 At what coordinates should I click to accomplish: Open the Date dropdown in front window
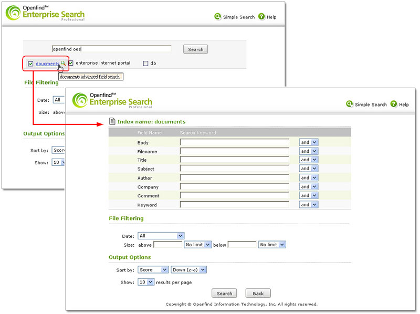161,236
